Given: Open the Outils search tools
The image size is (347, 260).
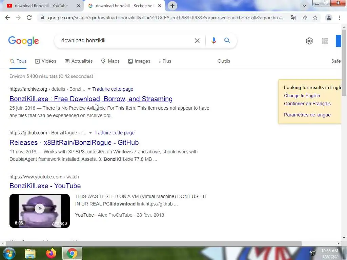Looking at the screenshot, I should [224, 61].
